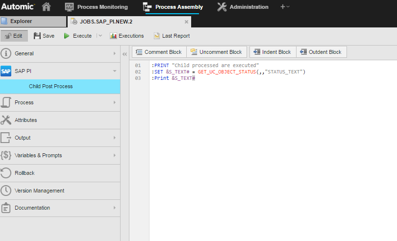This screenshot has height=241, width=397.
Task: Go to the Automic home icon
Action: click(x=47, y=7)
